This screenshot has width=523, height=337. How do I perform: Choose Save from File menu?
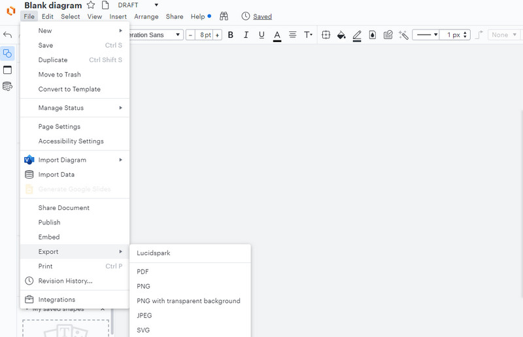(x=75, y=45)
